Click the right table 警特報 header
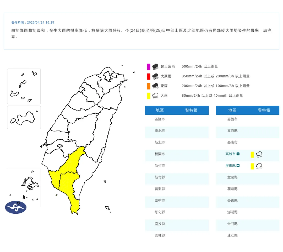This screenshot has width=283, height=252. 264,110
